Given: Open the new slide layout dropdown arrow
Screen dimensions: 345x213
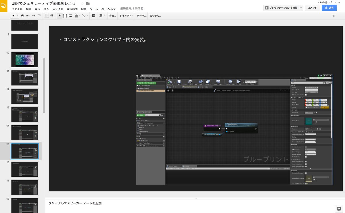Looking at the screenshot, I should click(x=18, y=16).
